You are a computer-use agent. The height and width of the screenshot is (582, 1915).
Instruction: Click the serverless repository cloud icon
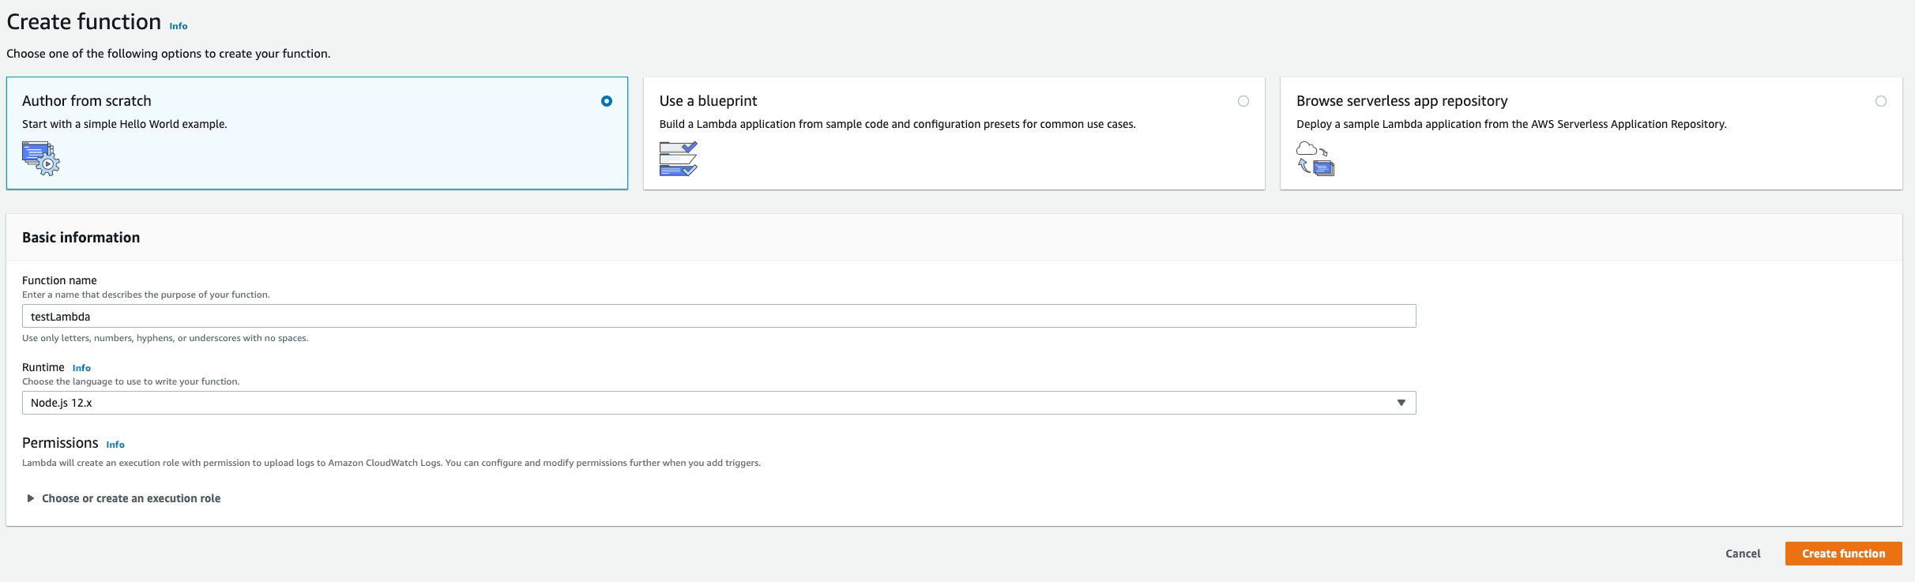[1315, 158]
